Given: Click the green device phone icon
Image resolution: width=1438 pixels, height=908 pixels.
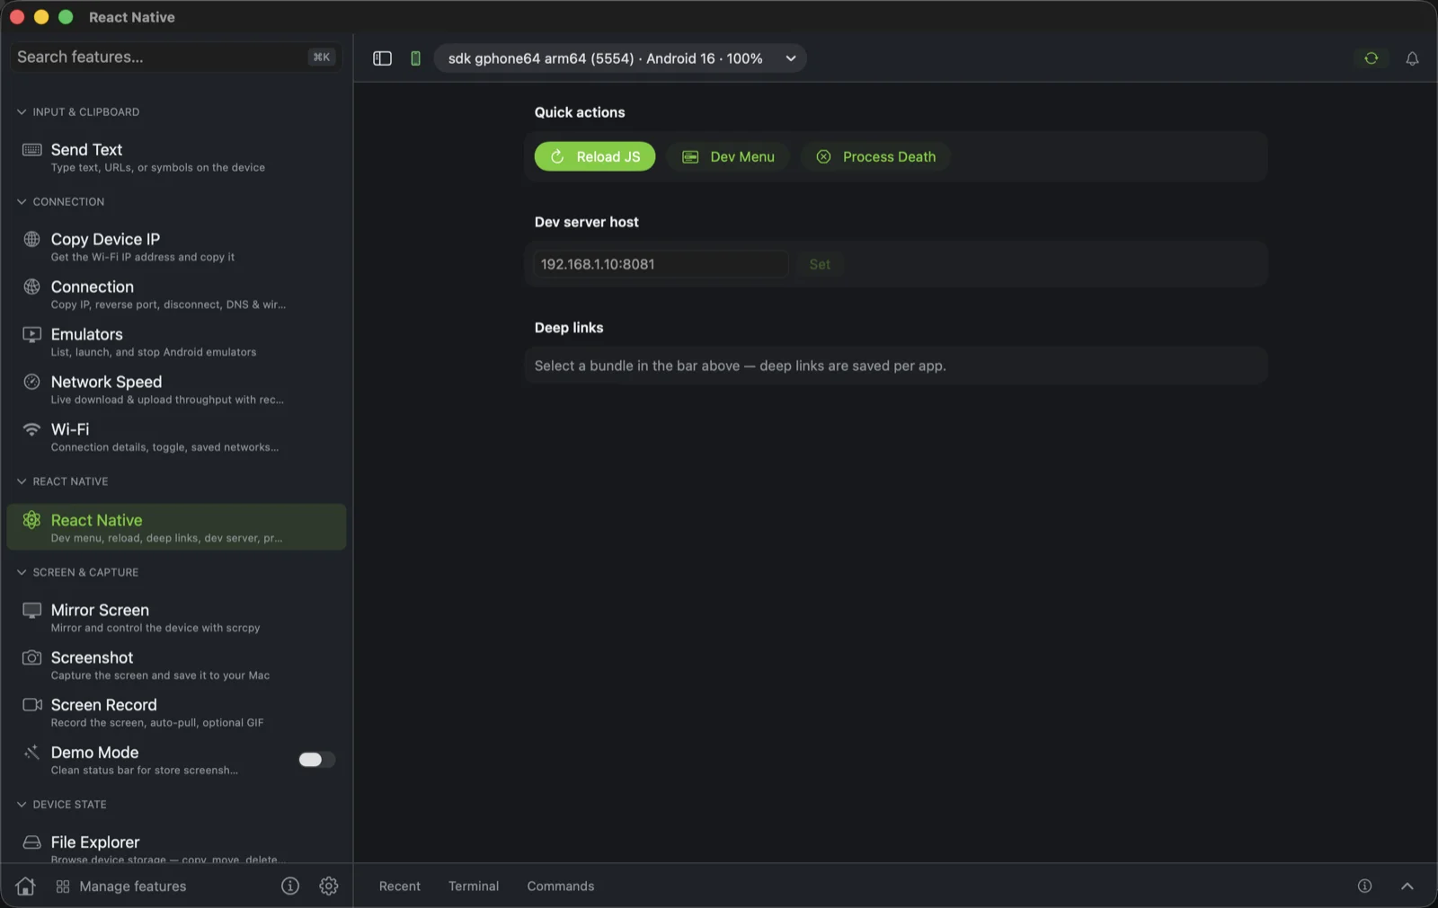Looking at the screenshot, I should pos(415,58).
